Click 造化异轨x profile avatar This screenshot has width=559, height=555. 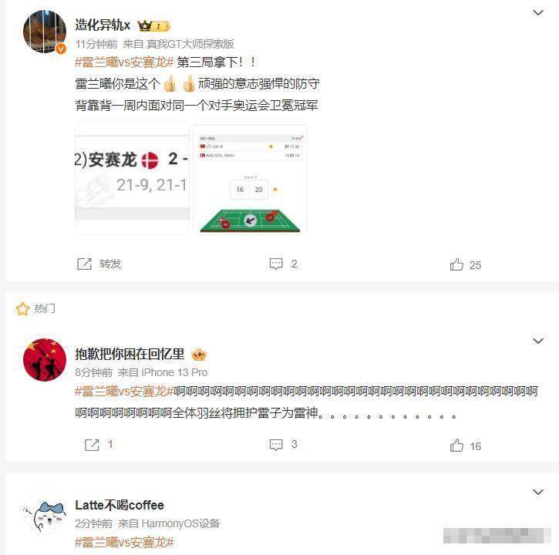(45, 32)
